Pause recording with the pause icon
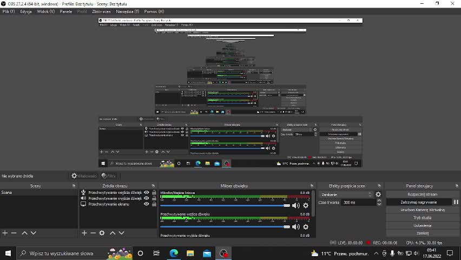The height and width of the screenshot is (260, 461). [456, 202]
